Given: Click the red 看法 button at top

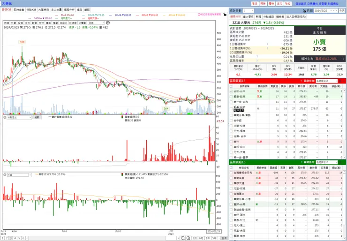Looking at the screenshot, I should coord(255,4).
